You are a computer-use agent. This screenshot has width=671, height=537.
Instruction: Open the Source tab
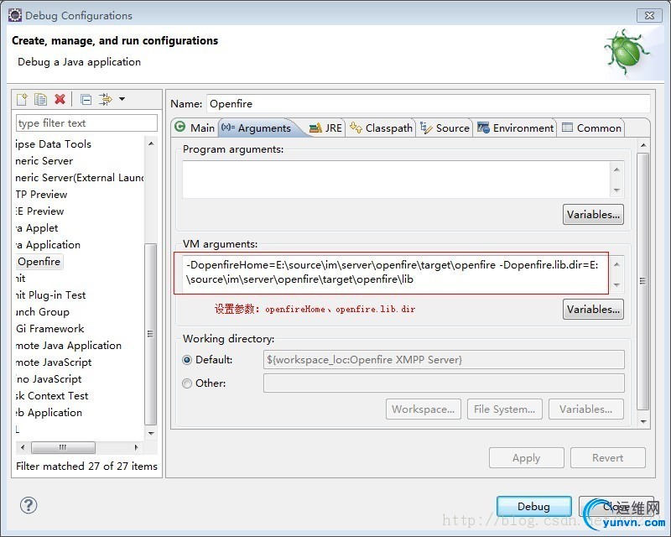445,128
